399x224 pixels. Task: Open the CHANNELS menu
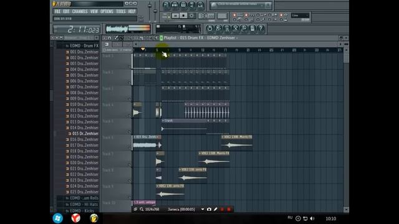pyautogui.click(x=80, y=11)
